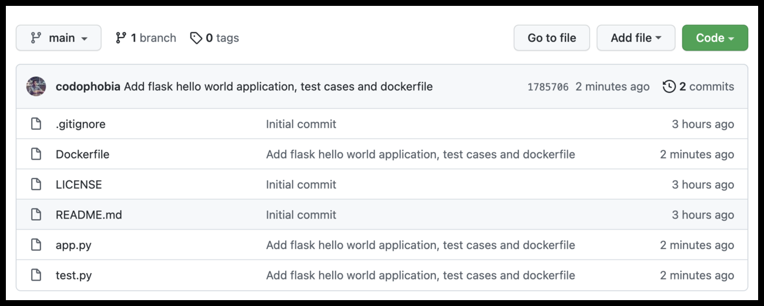This screenshot has height=306, width=764.
Task: Click the file icon beside Dockerfile
Action: pyautogui.click(x=36, y=154)
